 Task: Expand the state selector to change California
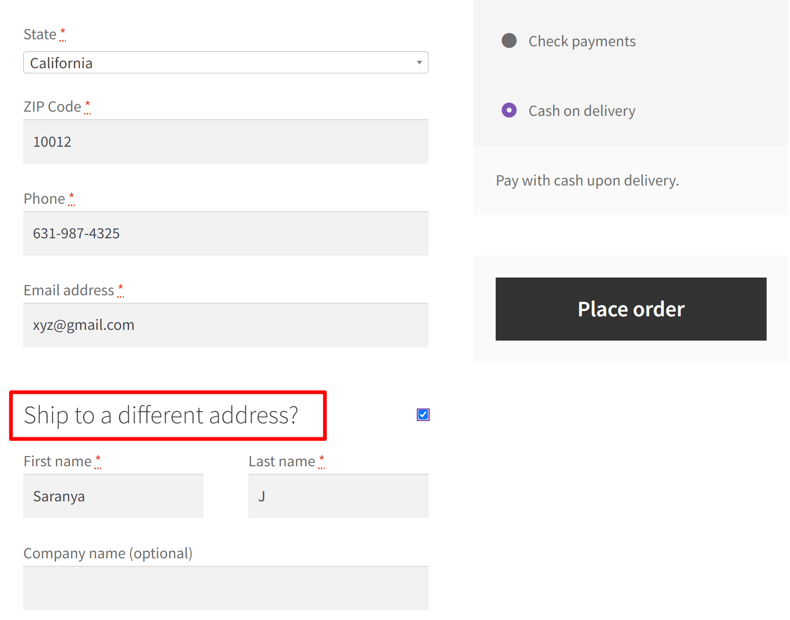(x=226, y=62)
